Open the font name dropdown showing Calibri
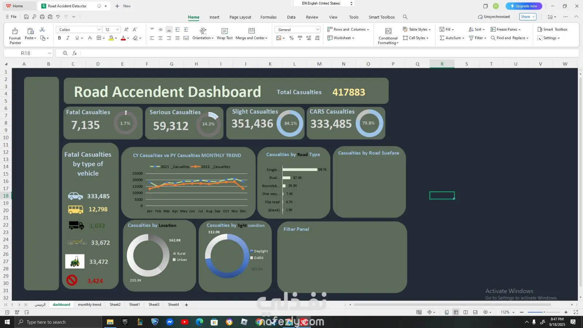This screenshot has height=328, width=583. pos(79,30)
